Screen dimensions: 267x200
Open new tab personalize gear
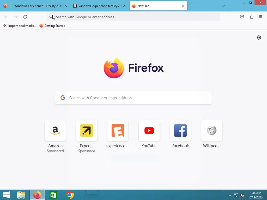[259, 37]
